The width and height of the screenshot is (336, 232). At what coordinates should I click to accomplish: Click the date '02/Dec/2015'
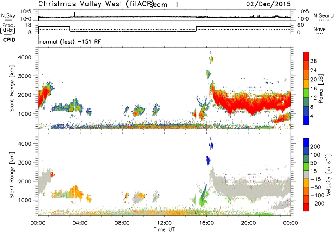pyautogui.click(x=268, y=4)
